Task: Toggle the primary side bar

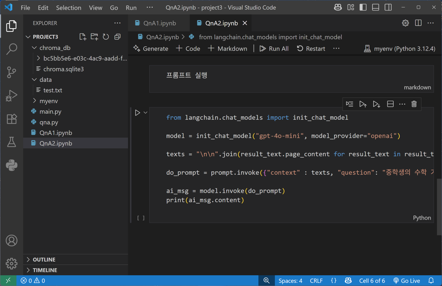Action: 363,7
